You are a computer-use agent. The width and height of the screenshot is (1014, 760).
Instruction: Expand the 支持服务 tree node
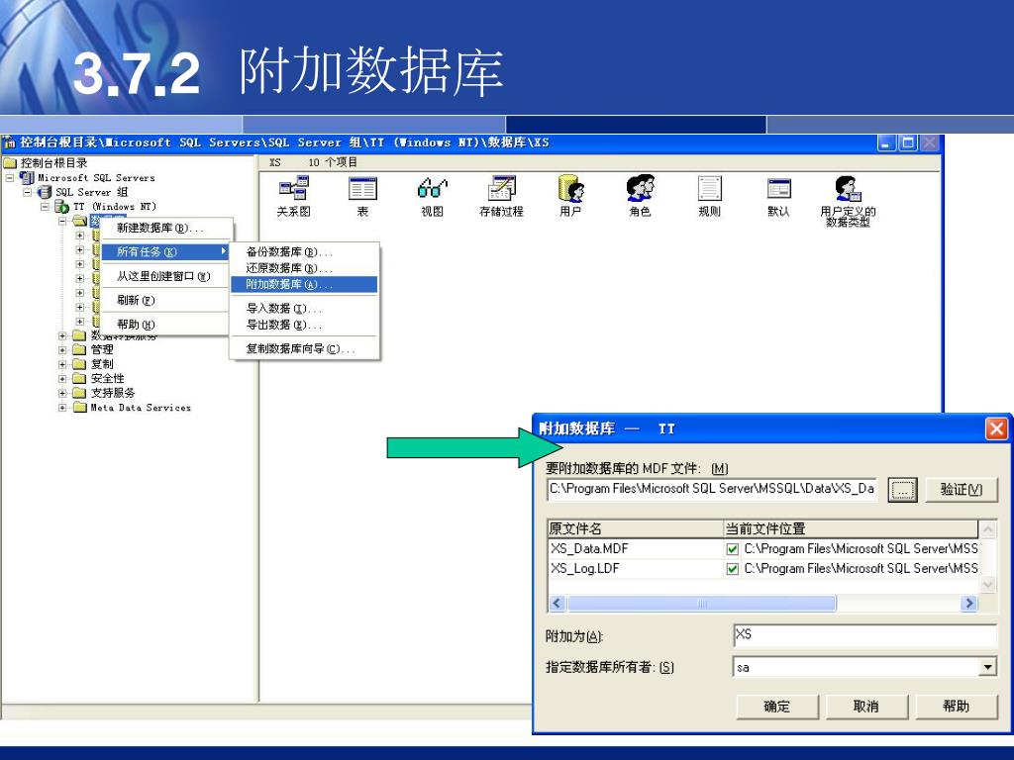pyautogui.click(x=62, y=393)
